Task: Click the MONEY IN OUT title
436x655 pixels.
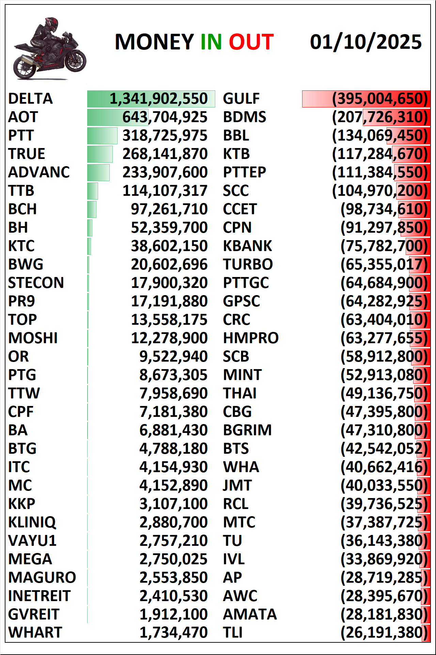Action: (x=194, y=42)
